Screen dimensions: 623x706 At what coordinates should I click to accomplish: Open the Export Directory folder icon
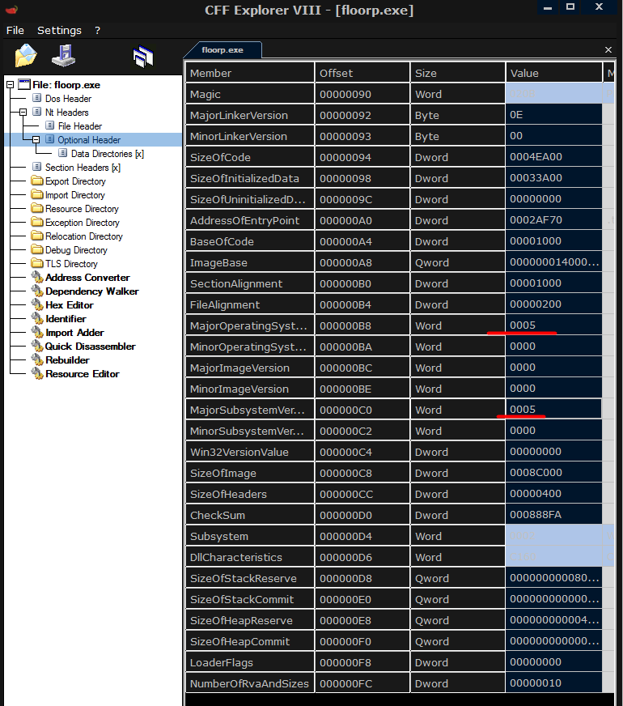click(x=37, y=181)
